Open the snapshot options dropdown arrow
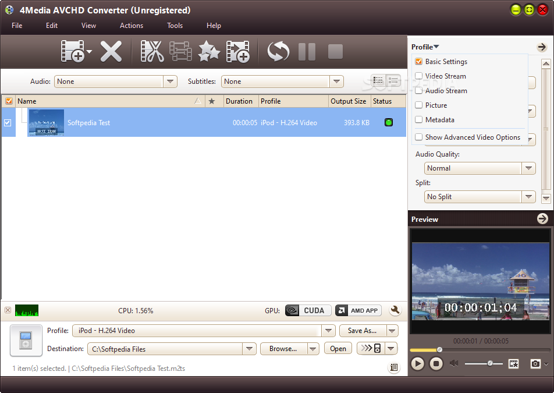 point(546,364)
